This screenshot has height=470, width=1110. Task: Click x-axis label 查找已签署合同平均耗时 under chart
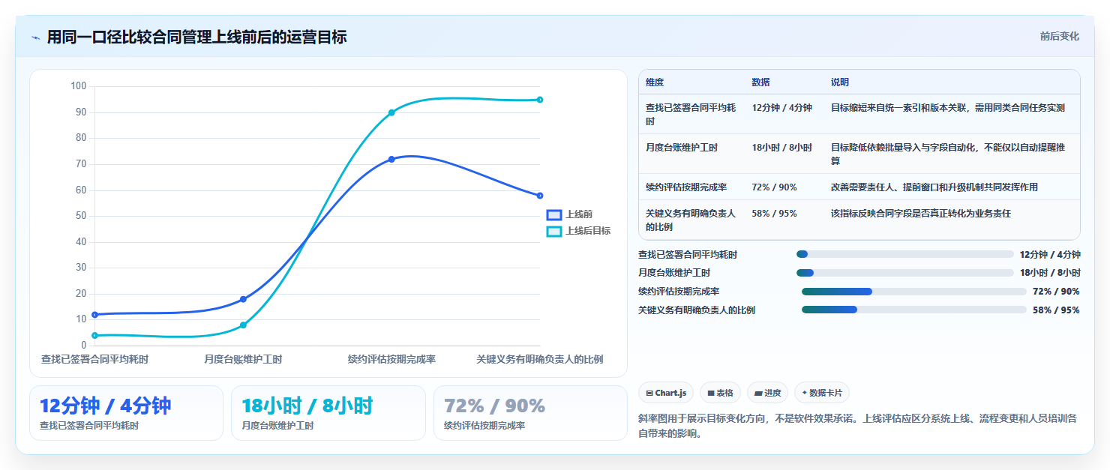[x=94, y=359]
